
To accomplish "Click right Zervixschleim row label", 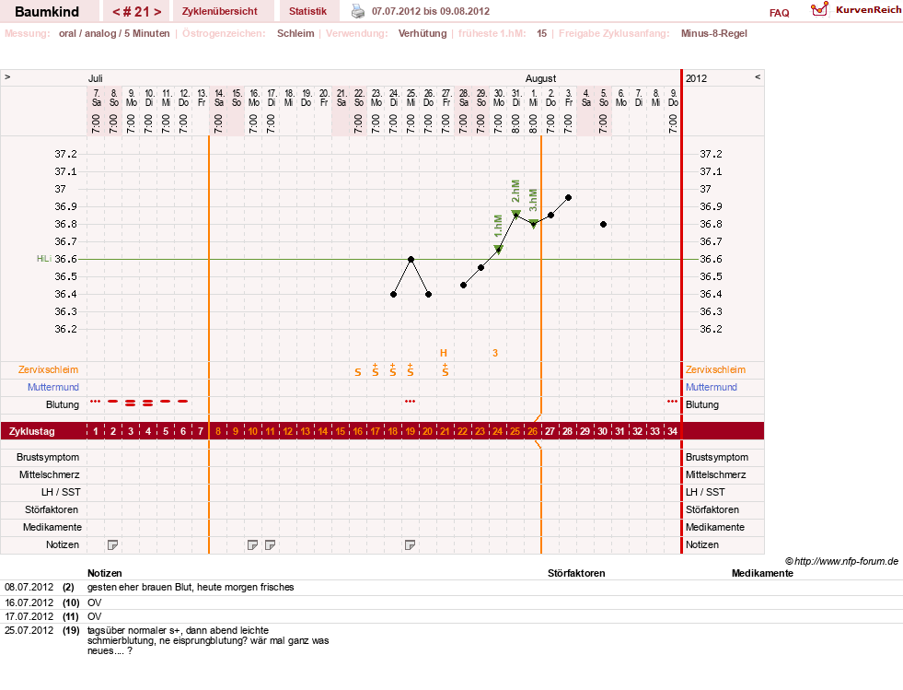I will click(715, 369).
